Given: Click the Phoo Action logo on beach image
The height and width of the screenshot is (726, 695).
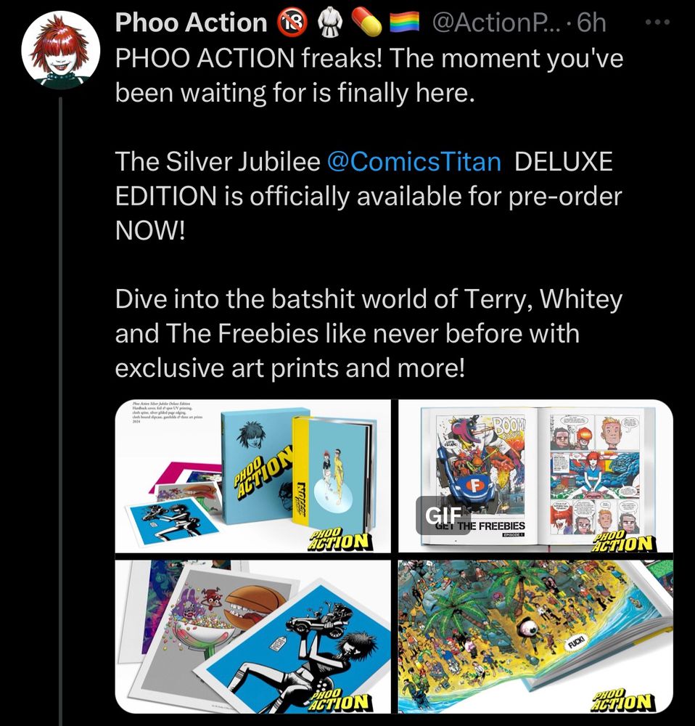Looking at the screenshot, I should (x=622, y=701).
